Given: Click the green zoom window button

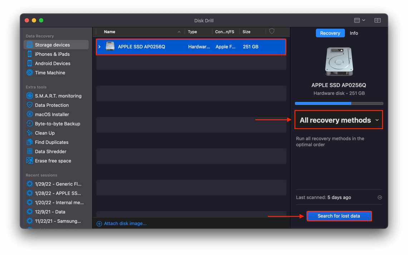Looking at the screenshot, I should 41,20.
